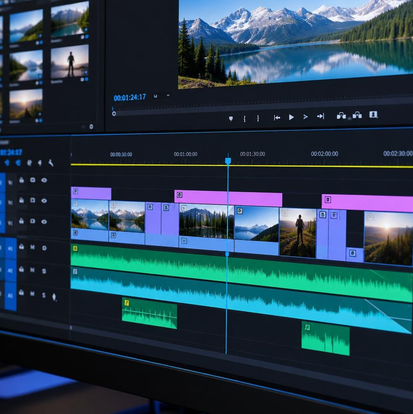Click the fx badge on the teal A2 audio clip

pyautogui.click(x=75, y=271)
